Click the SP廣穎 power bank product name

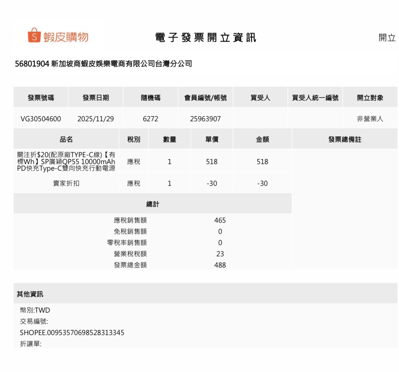[x=66, y=161]
